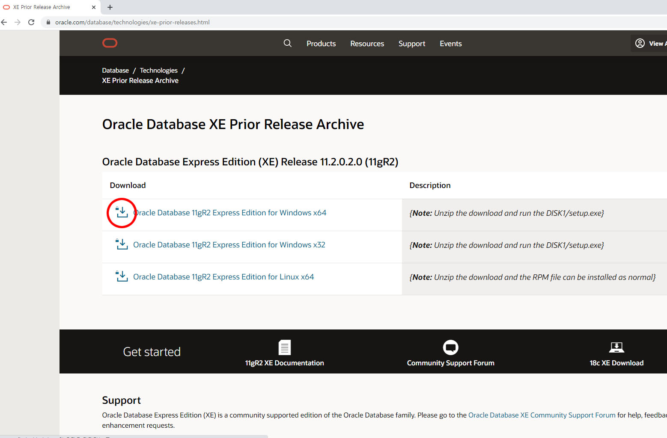Viewport: 667px width, 438px height.
Task: Click the Description column header
Action: (x=430, y=185)
